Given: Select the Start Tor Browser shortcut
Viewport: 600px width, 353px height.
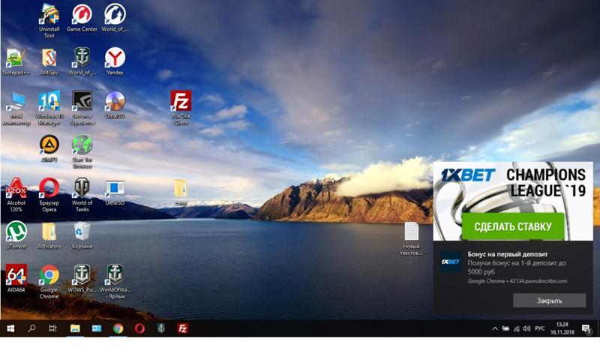Looking at the screenshot, I should click(x=82, y=152).
